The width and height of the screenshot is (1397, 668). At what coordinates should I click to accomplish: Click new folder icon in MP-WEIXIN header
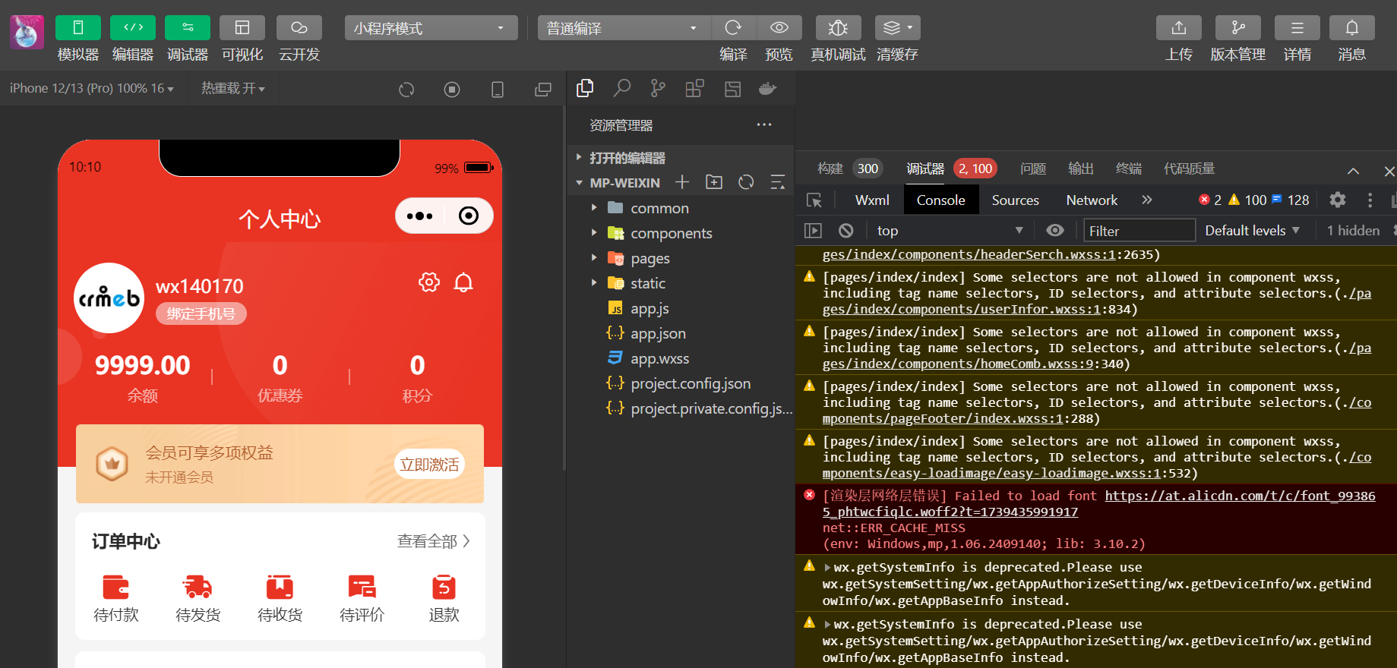[714, 182]
